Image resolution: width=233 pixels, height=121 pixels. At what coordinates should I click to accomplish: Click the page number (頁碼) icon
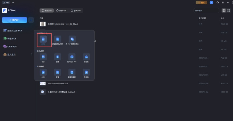(x=86, y=72)
